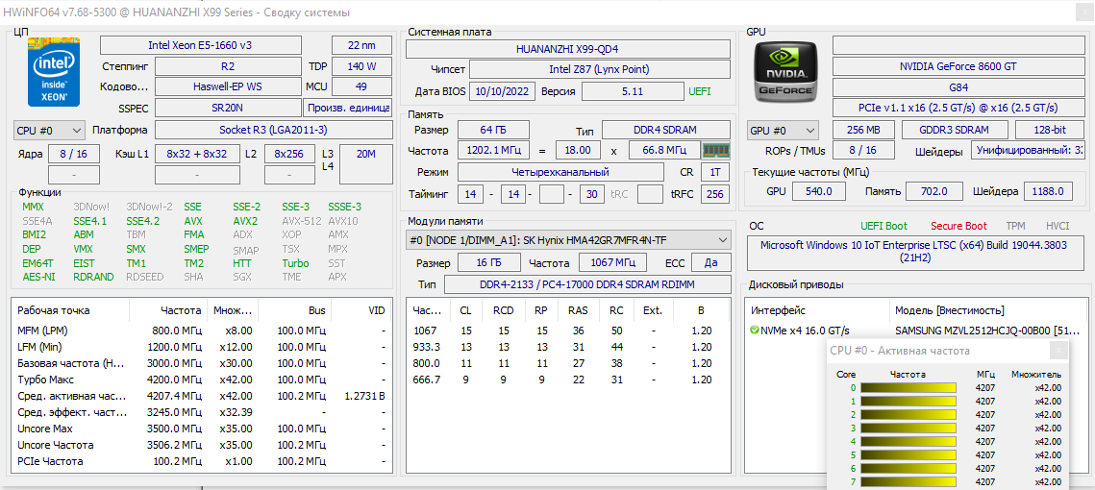Screen dimensions: 1095x490
Task: Click the Socket R3 (LGA2011-3) platform field
Action: click(x=273, y=130)
